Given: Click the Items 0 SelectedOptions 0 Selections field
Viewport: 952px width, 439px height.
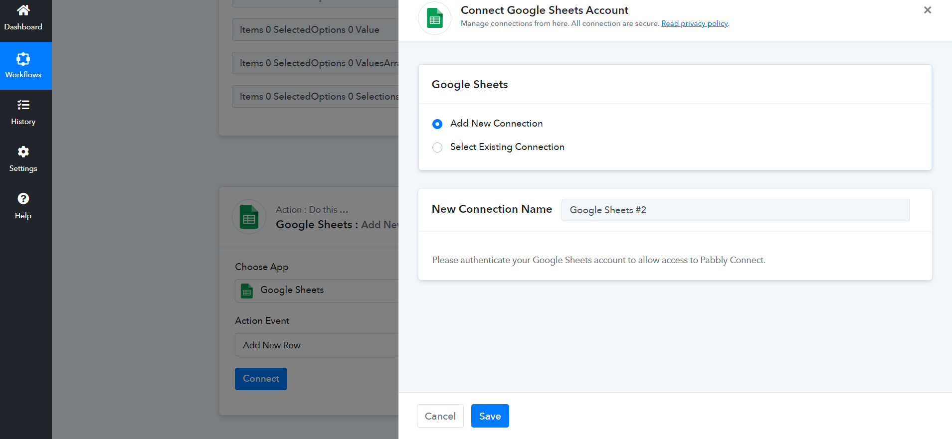Looking at the screenshot, I should (315, 97).
